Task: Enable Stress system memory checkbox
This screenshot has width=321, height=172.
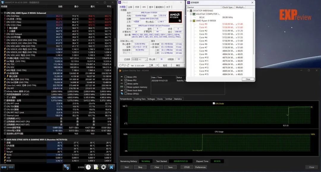Action: coord(126,87)
